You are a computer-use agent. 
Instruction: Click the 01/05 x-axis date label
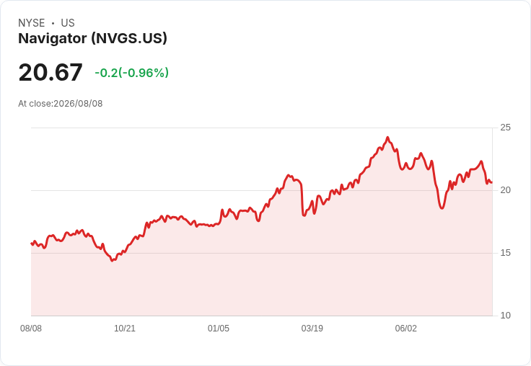pos(219,328)
